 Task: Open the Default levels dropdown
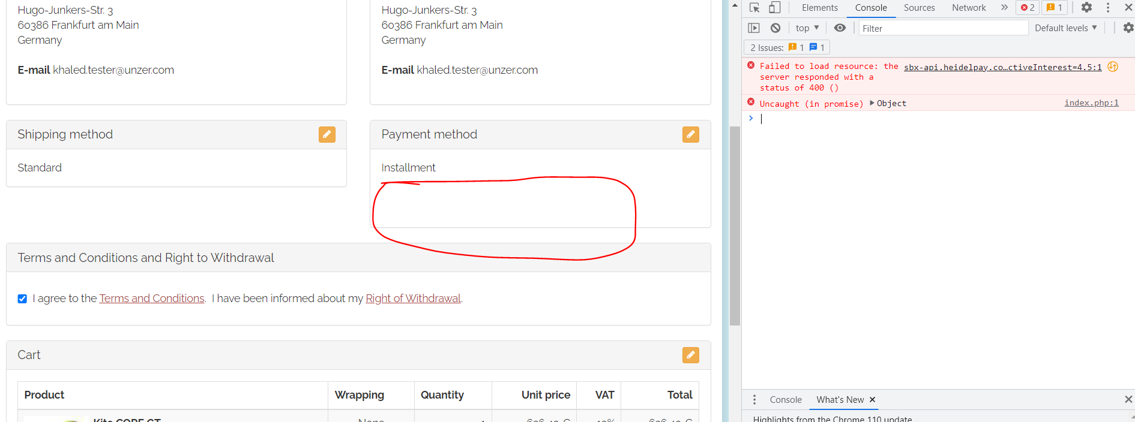coord(1065,28)
